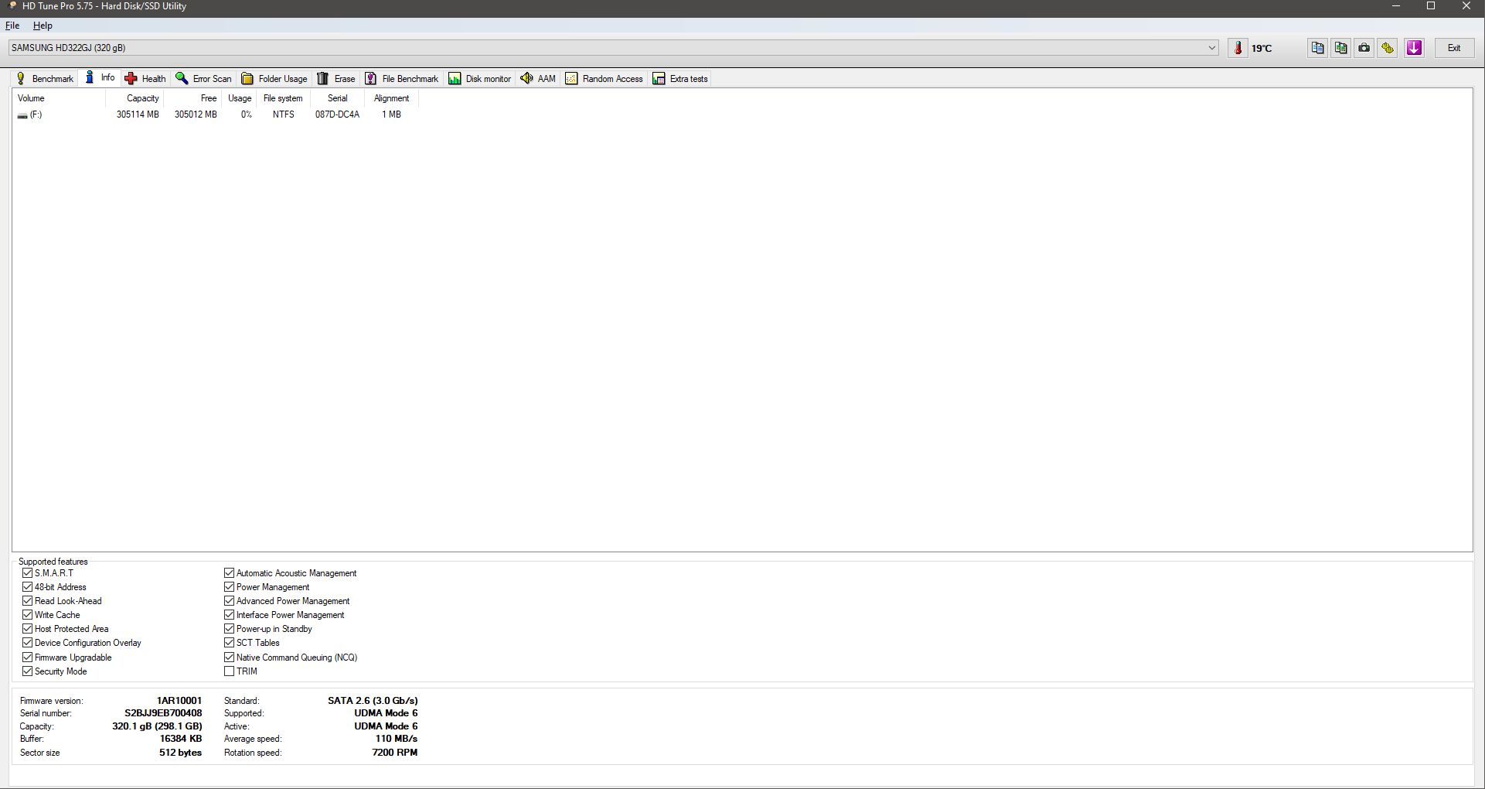1485x789 pixels.
Task: Open the AAM speaker tab
Action: coord(538,79)
